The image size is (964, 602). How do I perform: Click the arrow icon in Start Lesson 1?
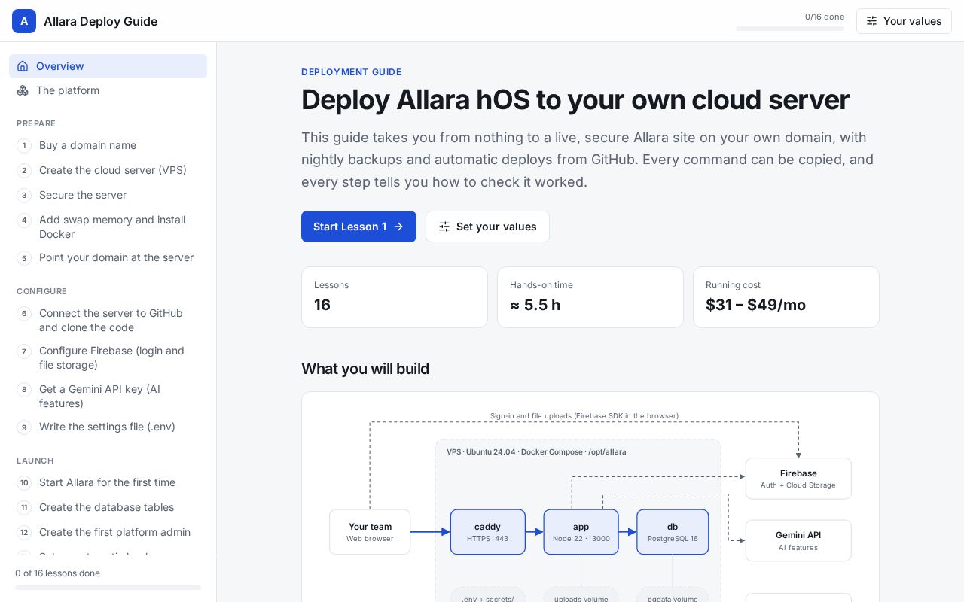click(398, 227)
